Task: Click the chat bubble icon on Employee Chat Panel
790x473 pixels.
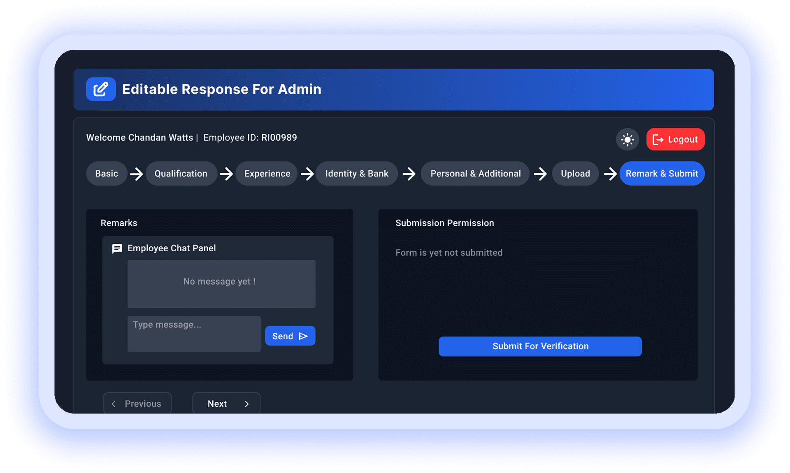Action: [117, 248]
